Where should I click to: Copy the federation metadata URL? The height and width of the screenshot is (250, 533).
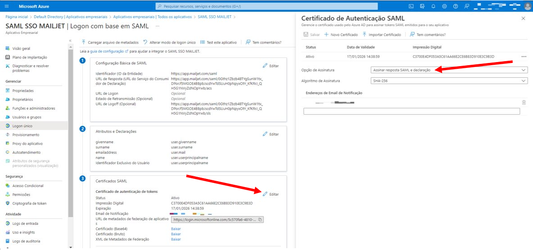click(260, 220)
